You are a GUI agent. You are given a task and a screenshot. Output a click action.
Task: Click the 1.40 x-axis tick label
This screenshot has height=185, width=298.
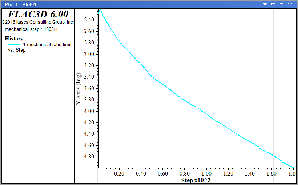click(x=250, y=174)
